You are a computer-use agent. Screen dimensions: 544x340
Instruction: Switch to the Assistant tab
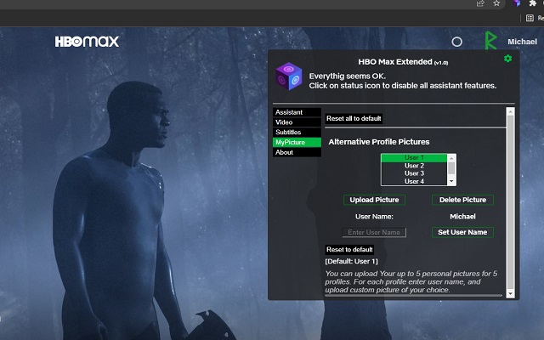pyautogui.click(x=297, y=112)
